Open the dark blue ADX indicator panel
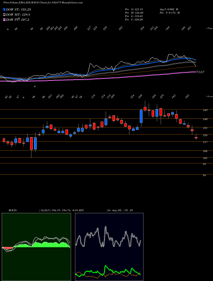This screenshot has height=281, width=213. tap(109, 247)
